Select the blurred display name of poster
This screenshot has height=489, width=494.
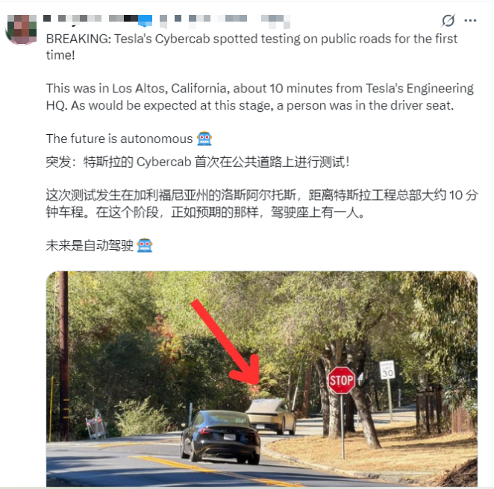tap(90, 19)
